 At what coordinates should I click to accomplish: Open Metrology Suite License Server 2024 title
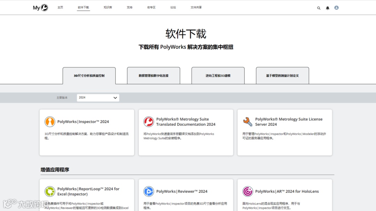point(289,122)
